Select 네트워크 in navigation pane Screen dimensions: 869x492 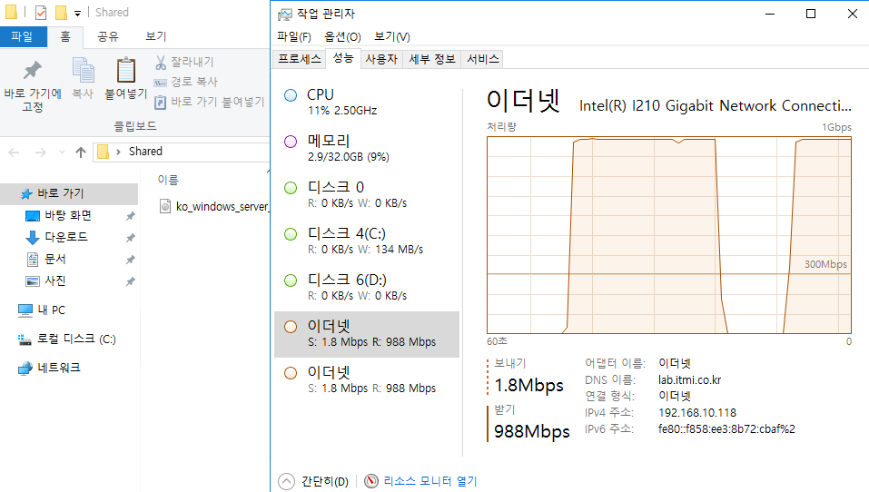click(59, 368)
